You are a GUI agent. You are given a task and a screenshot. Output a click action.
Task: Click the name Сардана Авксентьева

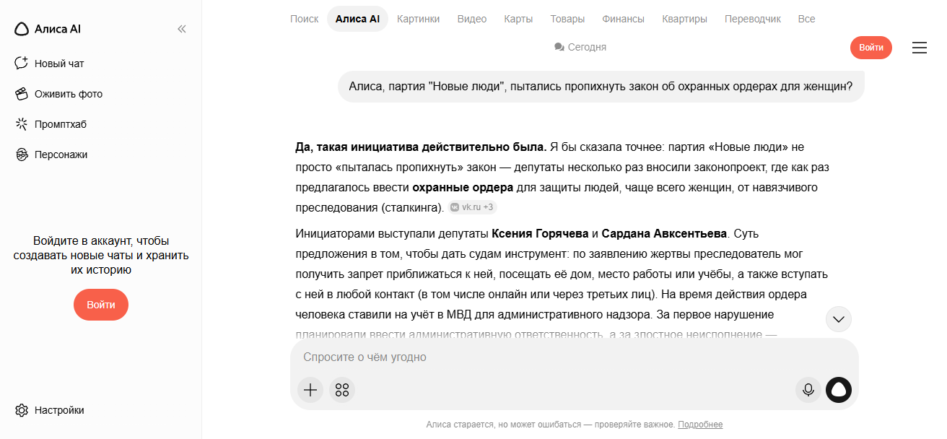(x=664, y=234)
